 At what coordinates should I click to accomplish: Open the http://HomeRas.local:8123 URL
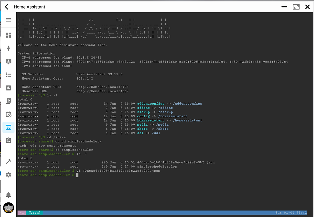point(102,87)
